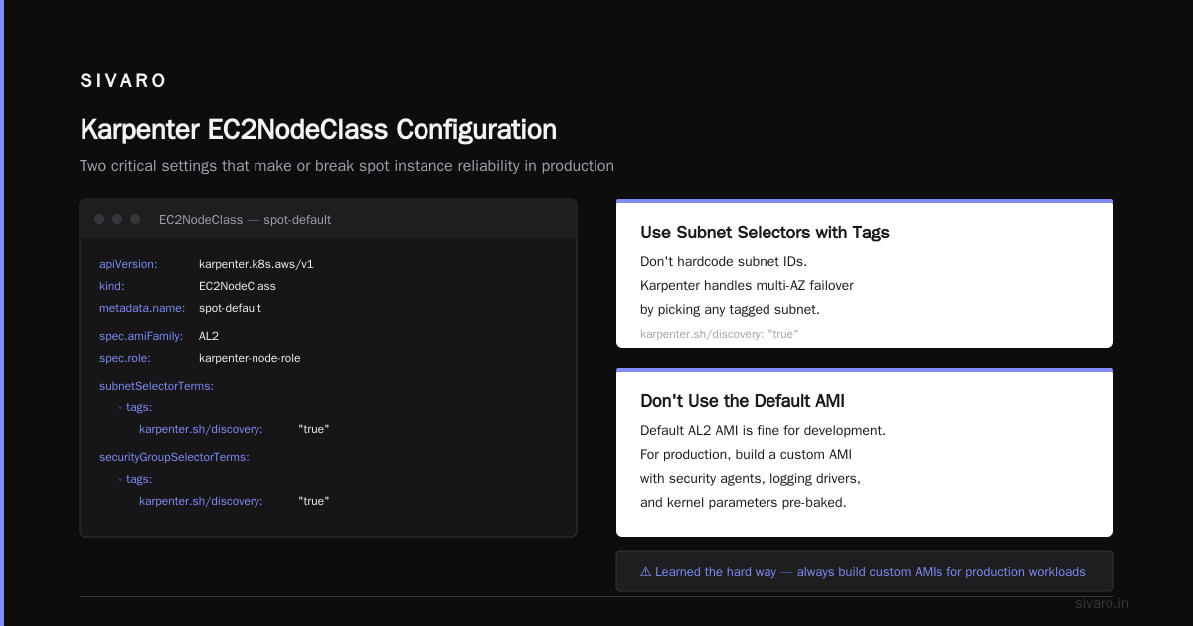Select the spot-default value beside metadata.name

(230, 308)
